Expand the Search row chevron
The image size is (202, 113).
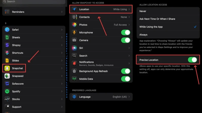click(129, 55)
